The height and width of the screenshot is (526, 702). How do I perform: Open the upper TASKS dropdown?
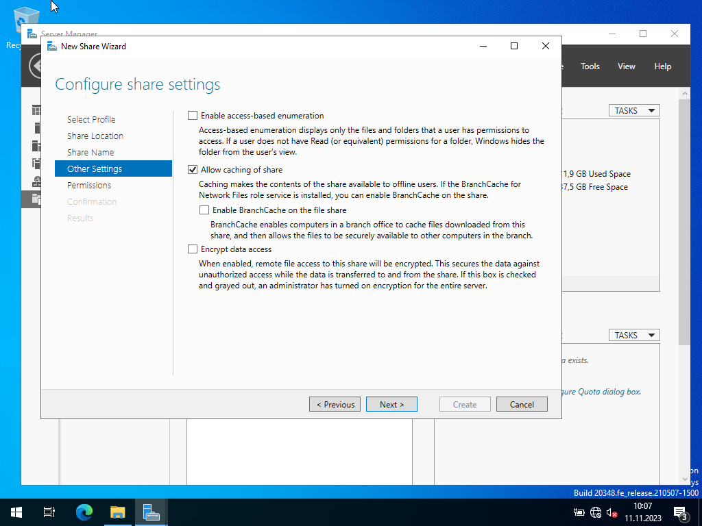633,110
